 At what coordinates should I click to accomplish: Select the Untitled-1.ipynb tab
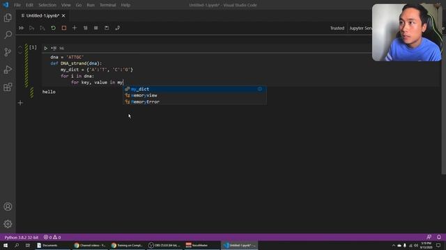click(x=43, y=16)
